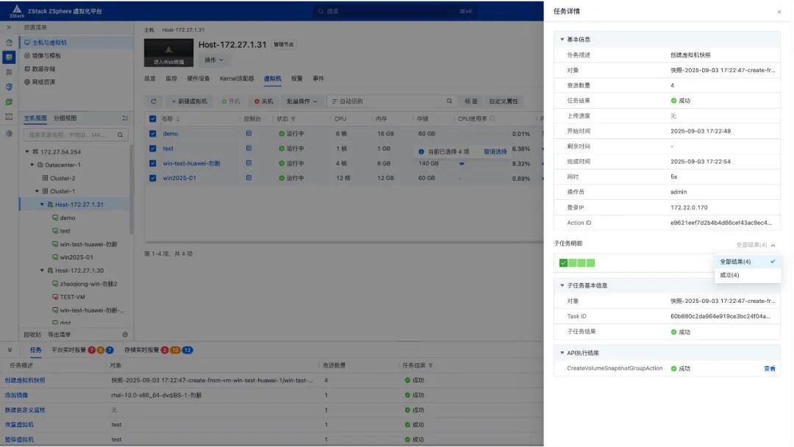The height and width of the screenshot is (447, 794).
Task: Click the last green subtask block
Action: 591,262
